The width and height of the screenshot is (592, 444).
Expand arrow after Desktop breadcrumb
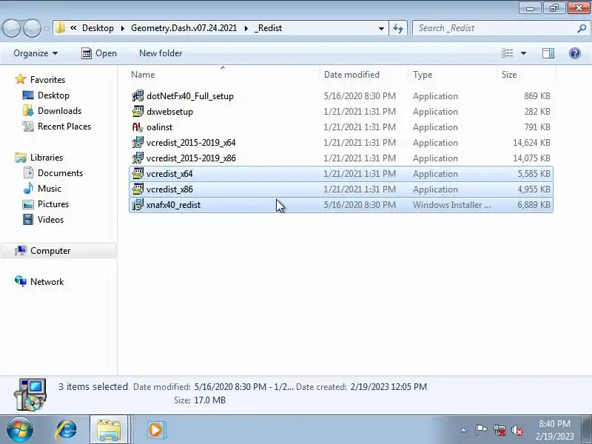point(122,28)
